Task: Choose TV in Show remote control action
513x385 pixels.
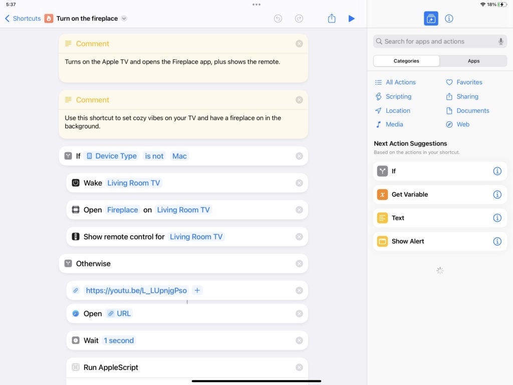Action: point(196,237)
